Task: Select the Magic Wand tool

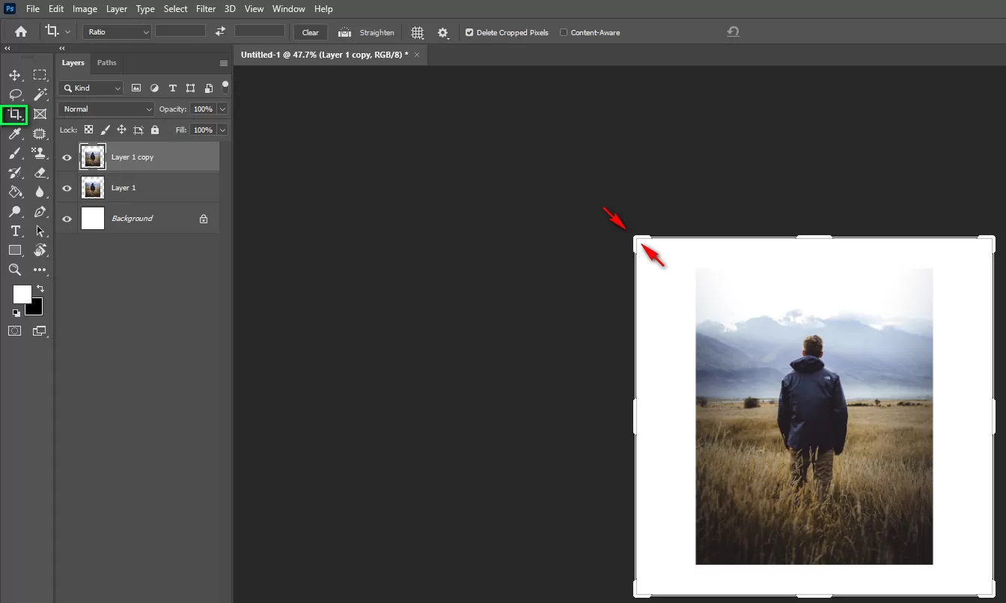Action: (40, 94)
